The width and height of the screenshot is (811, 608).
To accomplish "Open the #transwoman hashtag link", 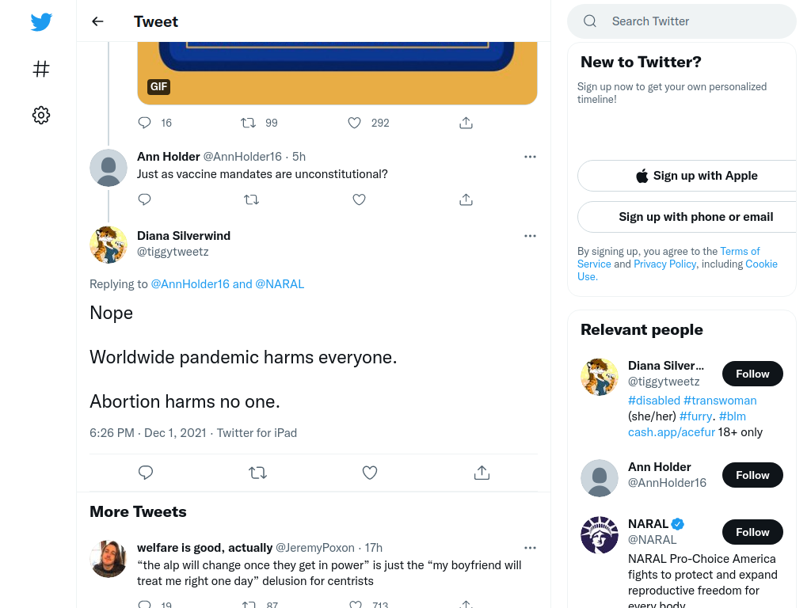I will (720, 401).
